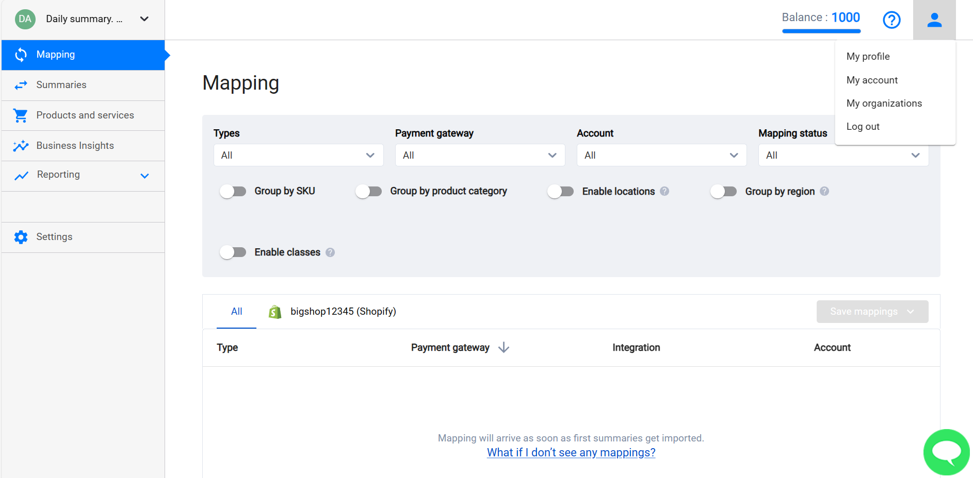Viewport: 973px width, 478px height.
Task: Enable the Group by SKU toggle
Action: (x=233, y=191)
